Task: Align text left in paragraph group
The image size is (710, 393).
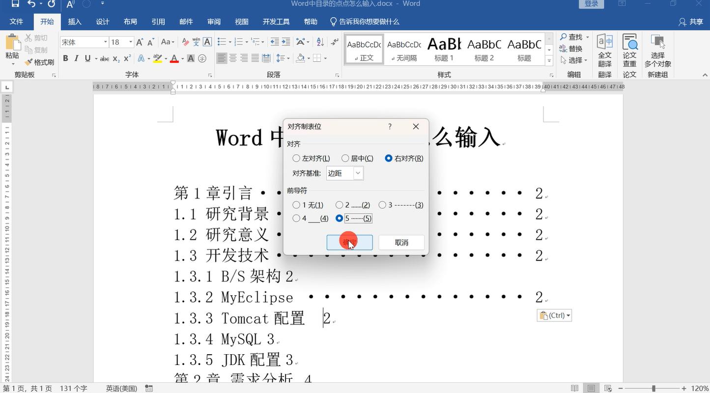Action: 222,58
